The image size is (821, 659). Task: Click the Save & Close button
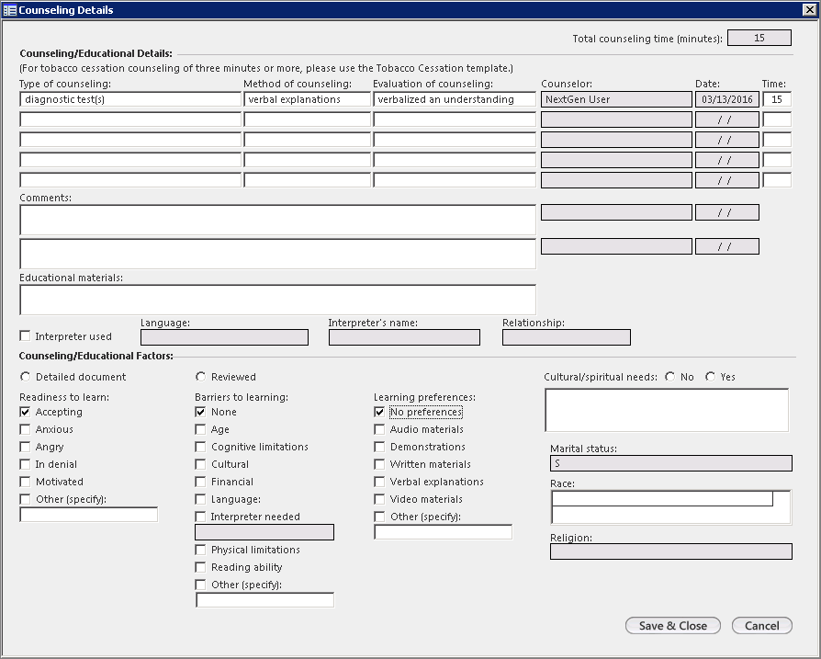[673, 626]
